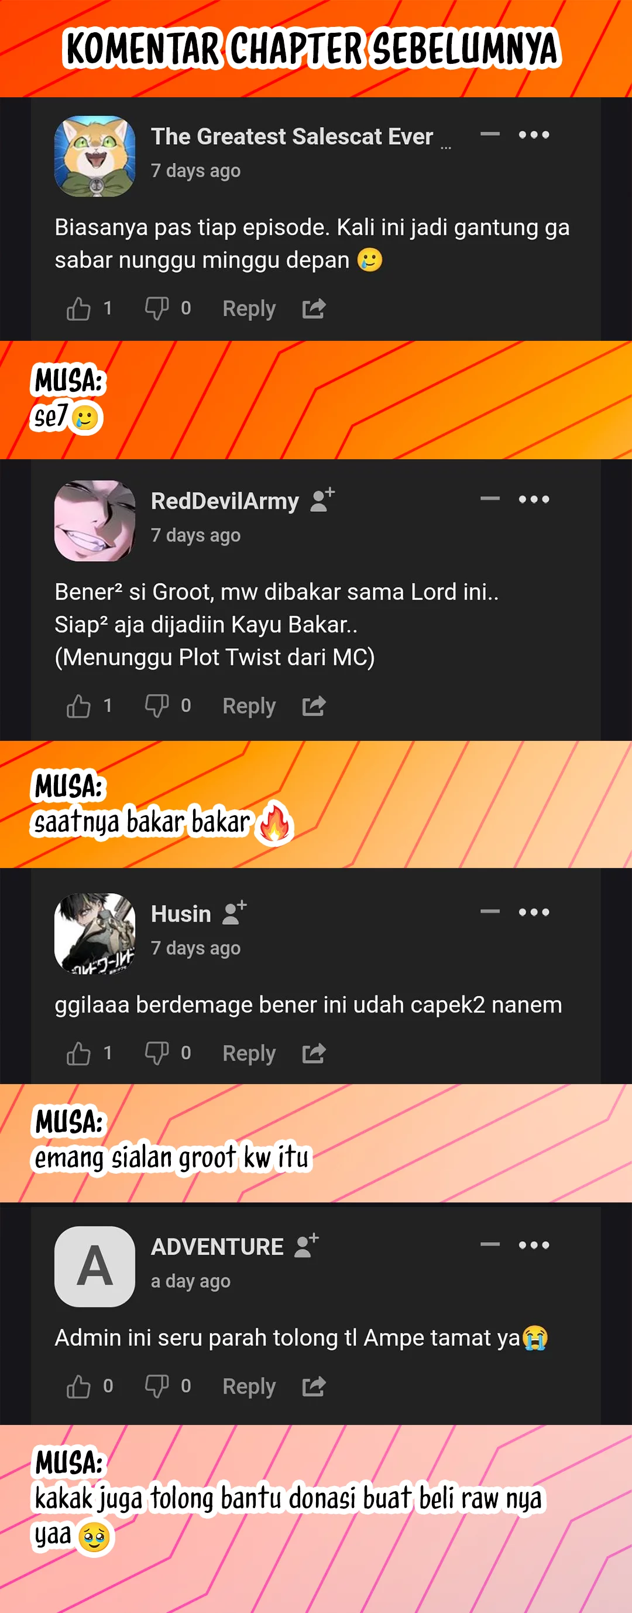
Task: Reply to Husin's comment
Action: pyautogui.click(x=249, y=1053)
